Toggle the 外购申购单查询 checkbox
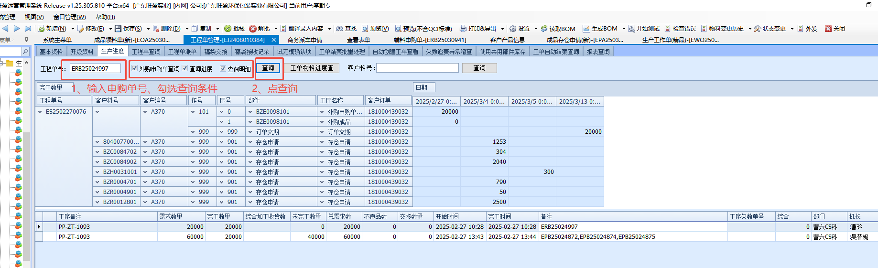Screen dimensions: 878x268 pyautogui.click(x=135, y=68)
